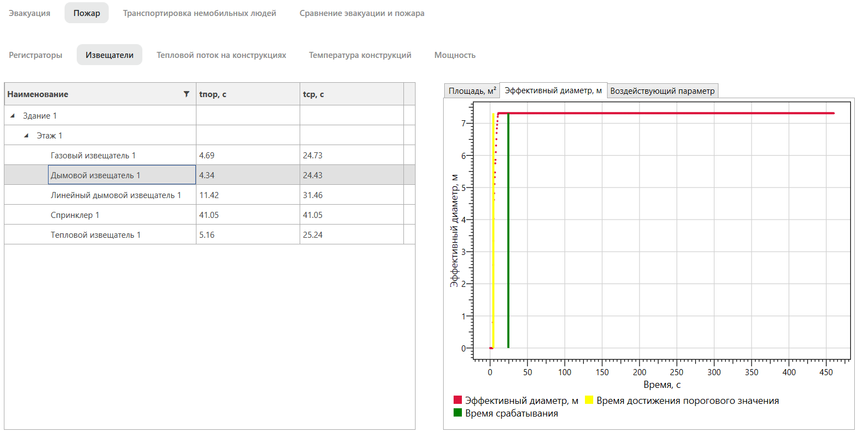Screen dimensions: 857x432
Task: Click the tпор value 4.34 cell
Action: point(248,175)
